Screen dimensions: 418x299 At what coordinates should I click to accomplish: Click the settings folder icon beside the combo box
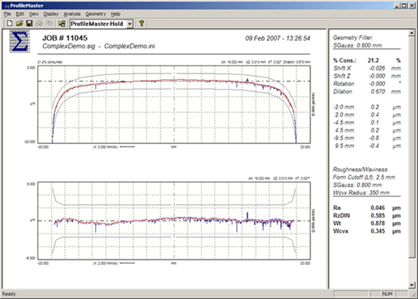point(62,23)
